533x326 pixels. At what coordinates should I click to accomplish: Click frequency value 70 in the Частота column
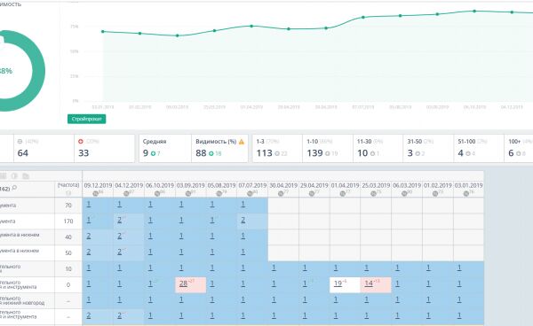point(68,206)
